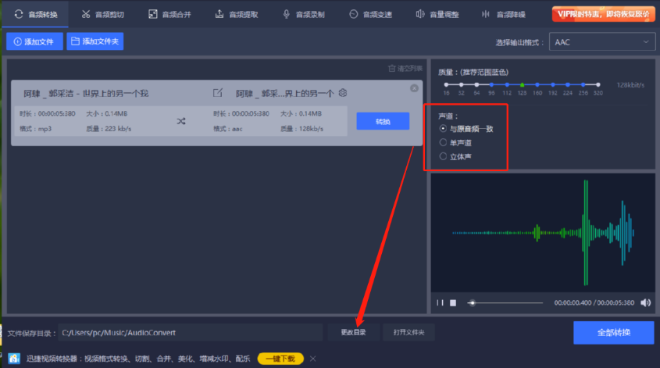
Task: Mute audio with the speaker icon
Action: (645, 302)
